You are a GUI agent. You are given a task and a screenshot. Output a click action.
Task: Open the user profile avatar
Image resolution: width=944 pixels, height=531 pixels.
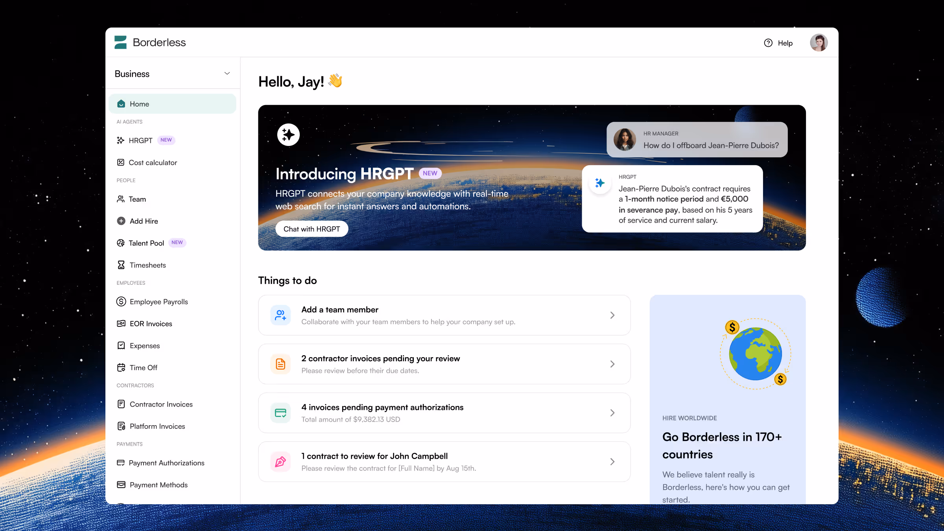tap(819, 42)
